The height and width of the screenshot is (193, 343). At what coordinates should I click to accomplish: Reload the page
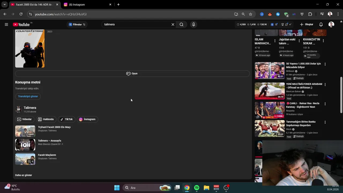[x=21, y=14]
